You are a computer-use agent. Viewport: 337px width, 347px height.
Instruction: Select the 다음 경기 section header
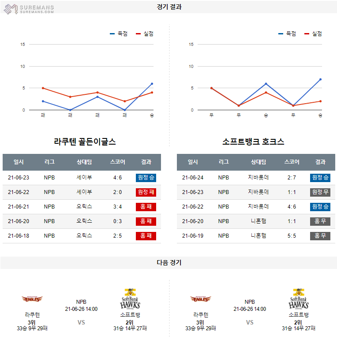[169, 263]
